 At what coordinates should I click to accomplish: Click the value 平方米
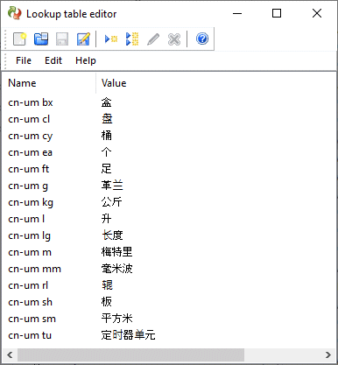click(117, 319)
